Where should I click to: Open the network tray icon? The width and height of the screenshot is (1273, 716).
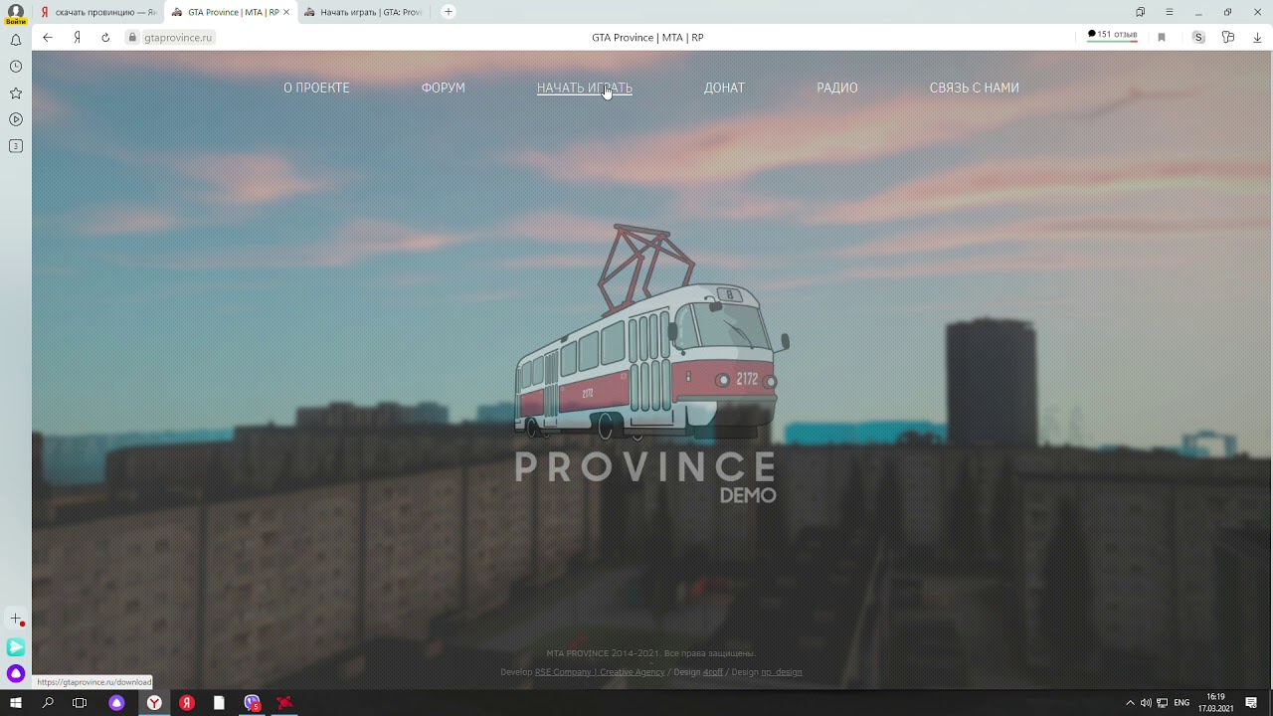pos(1162,703)
